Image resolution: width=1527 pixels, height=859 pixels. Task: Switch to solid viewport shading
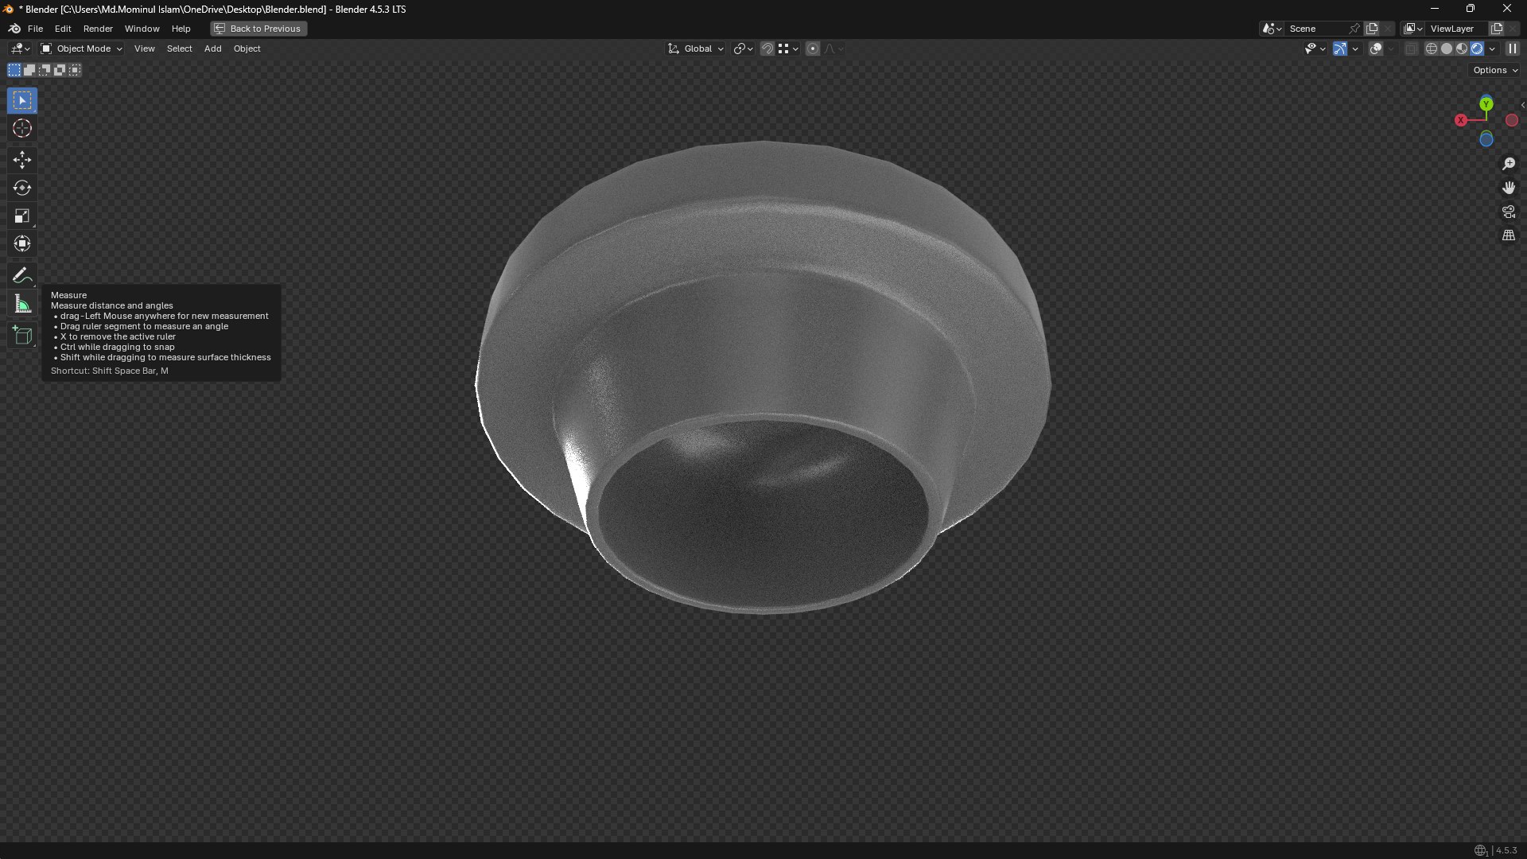coord(1447,49)
